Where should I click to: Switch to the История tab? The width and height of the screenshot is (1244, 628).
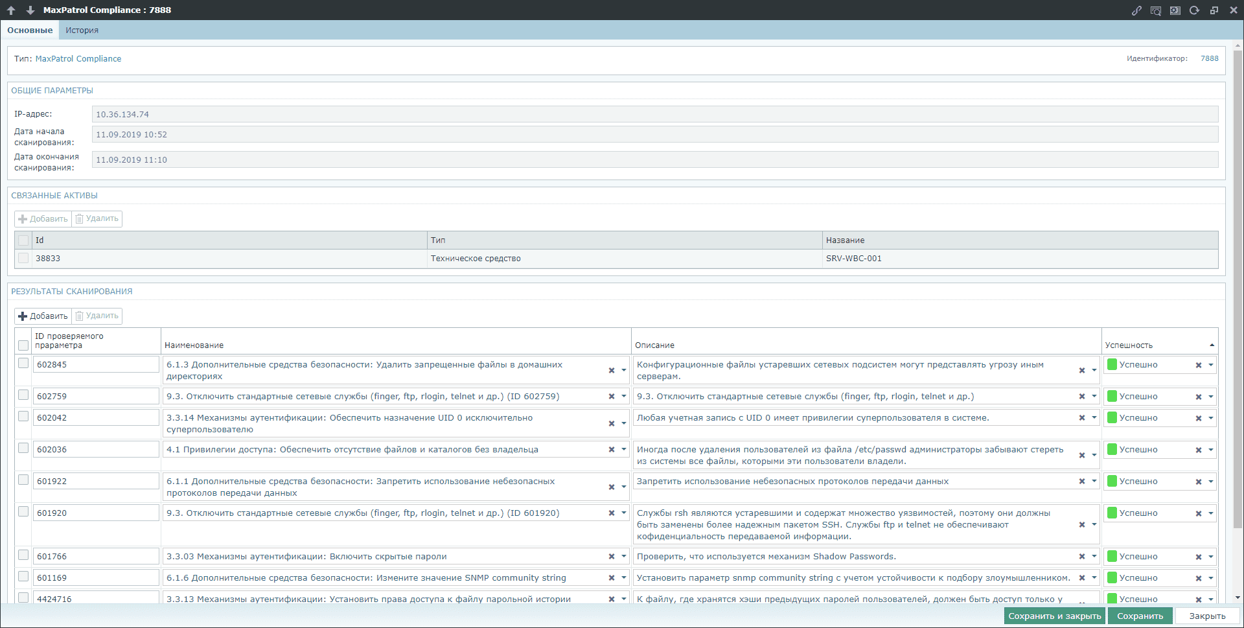pos(82,30)
